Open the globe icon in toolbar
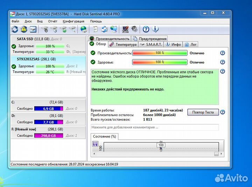This screenshot has height=187, width=252. pyautogui.click(x=84, y=29)
